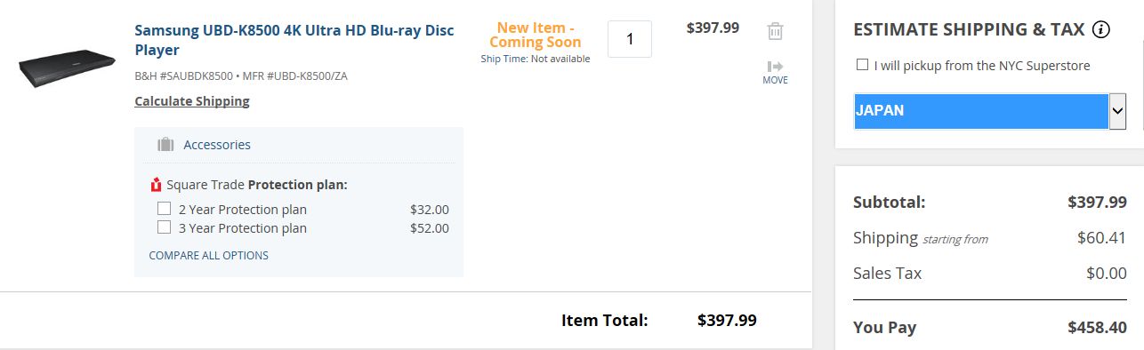Click the Move arrow icon
This screenshot has width=1144, height=350.
coord(775,66)
